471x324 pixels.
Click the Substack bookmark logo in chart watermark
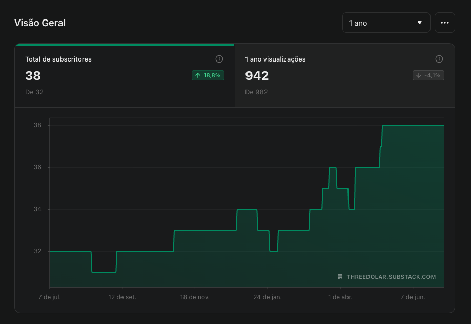(x=340, y=277)
